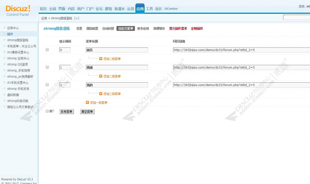Tick the checkbox for the 我的 menu row
310x184 pixels.
[47, 85]
